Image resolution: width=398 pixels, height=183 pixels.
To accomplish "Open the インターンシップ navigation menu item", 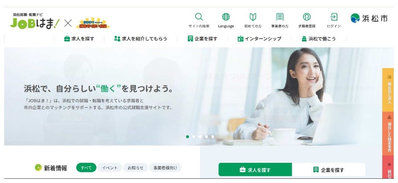I will (x=259, y=39).
